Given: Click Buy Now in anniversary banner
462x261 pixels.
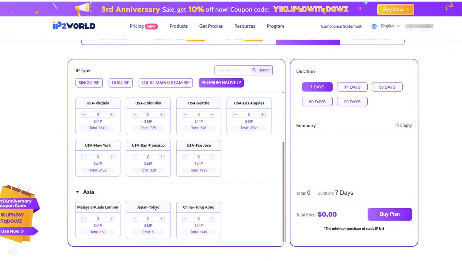Looking at the screenshot, I should click(395, 9).
